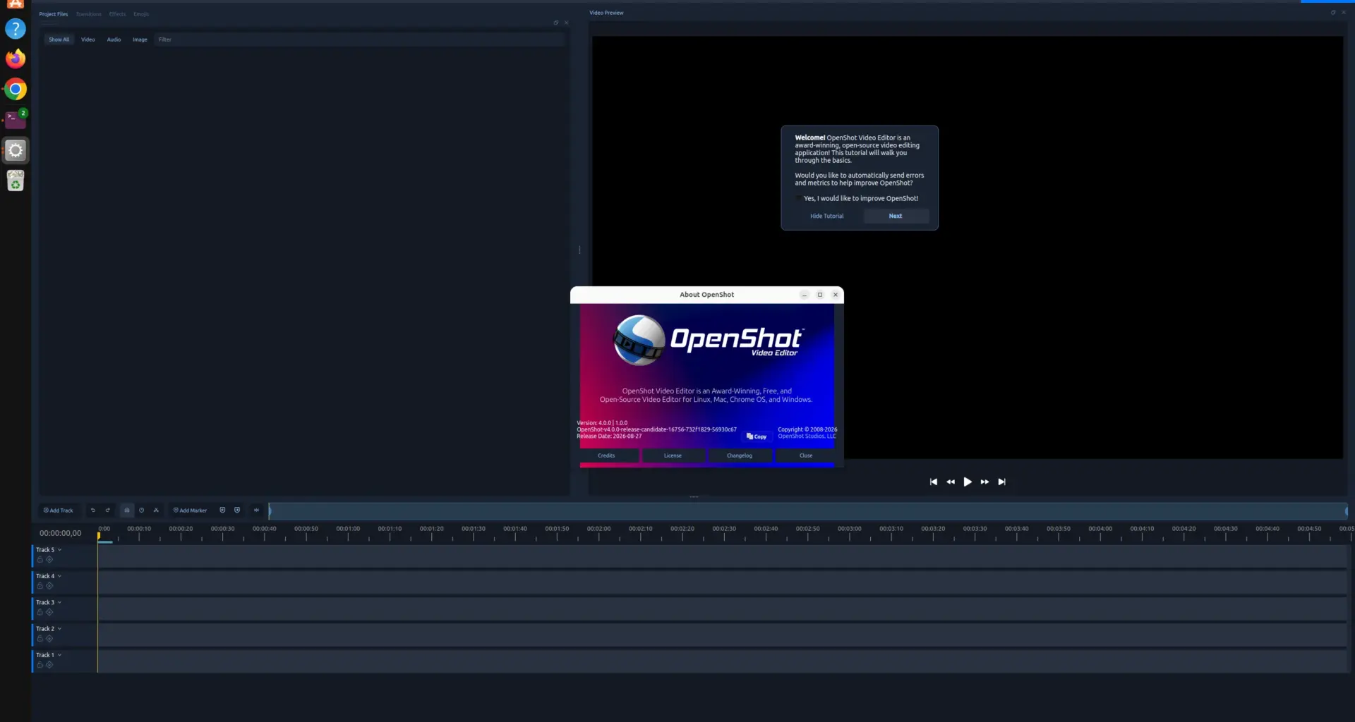Open Terminal from the dock
Viewport: 1355px width, 722px height.
coord(16,119)
